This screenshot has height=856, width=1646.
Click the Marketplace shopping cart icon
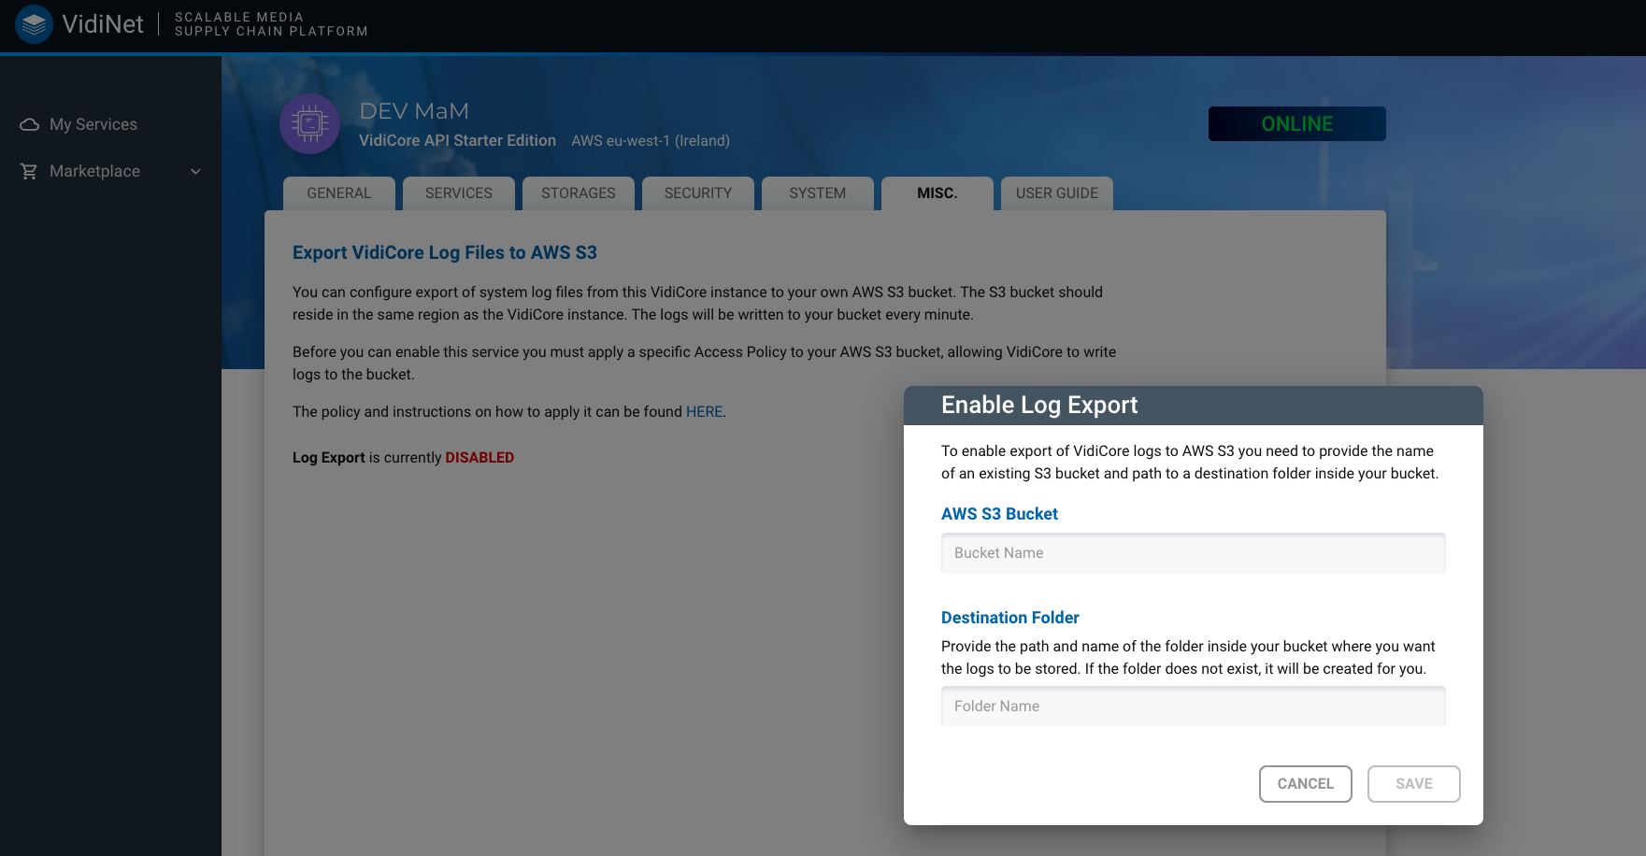tap(29, 171)
